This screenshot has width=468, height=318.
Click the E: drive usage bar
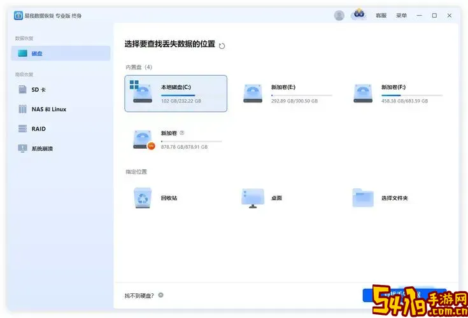click(x=302, y=95)
